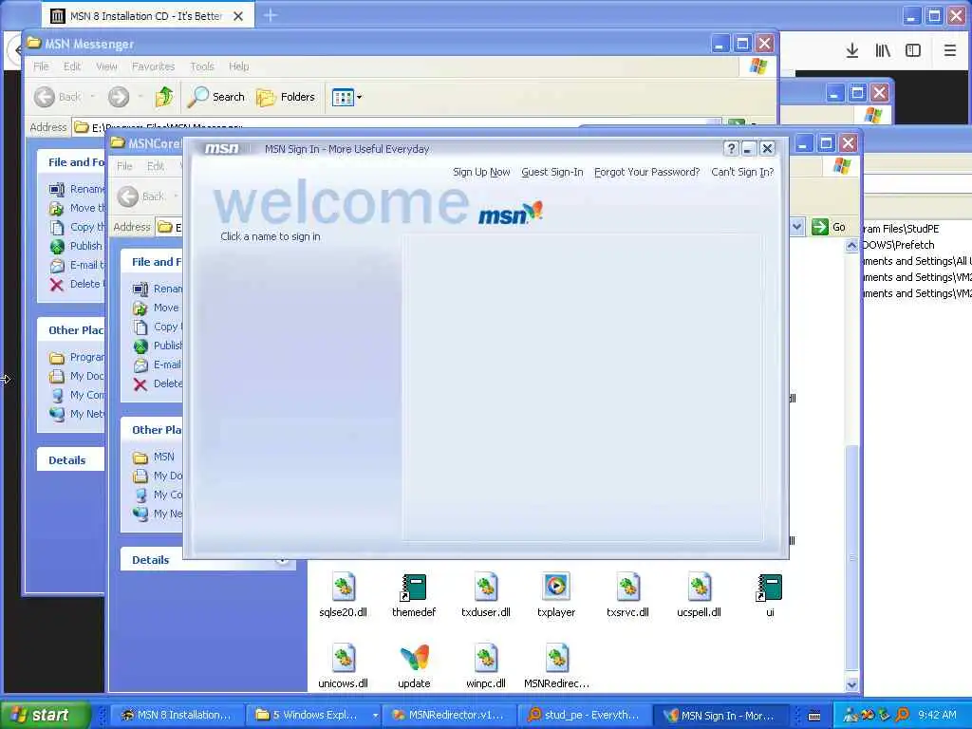Open a new browser tab with plus
Screen dimensions: 972x729
pos(271,15)
